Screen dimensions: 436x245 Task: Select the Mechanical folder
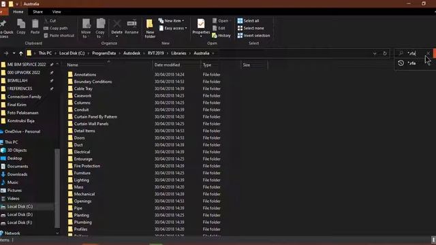pos(84,194)
